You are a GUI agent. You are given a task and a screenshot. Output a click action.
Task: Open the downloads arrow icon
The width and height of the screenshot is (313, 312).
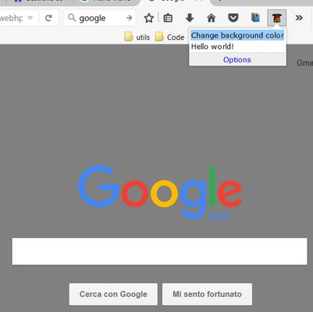click(190, 18)
